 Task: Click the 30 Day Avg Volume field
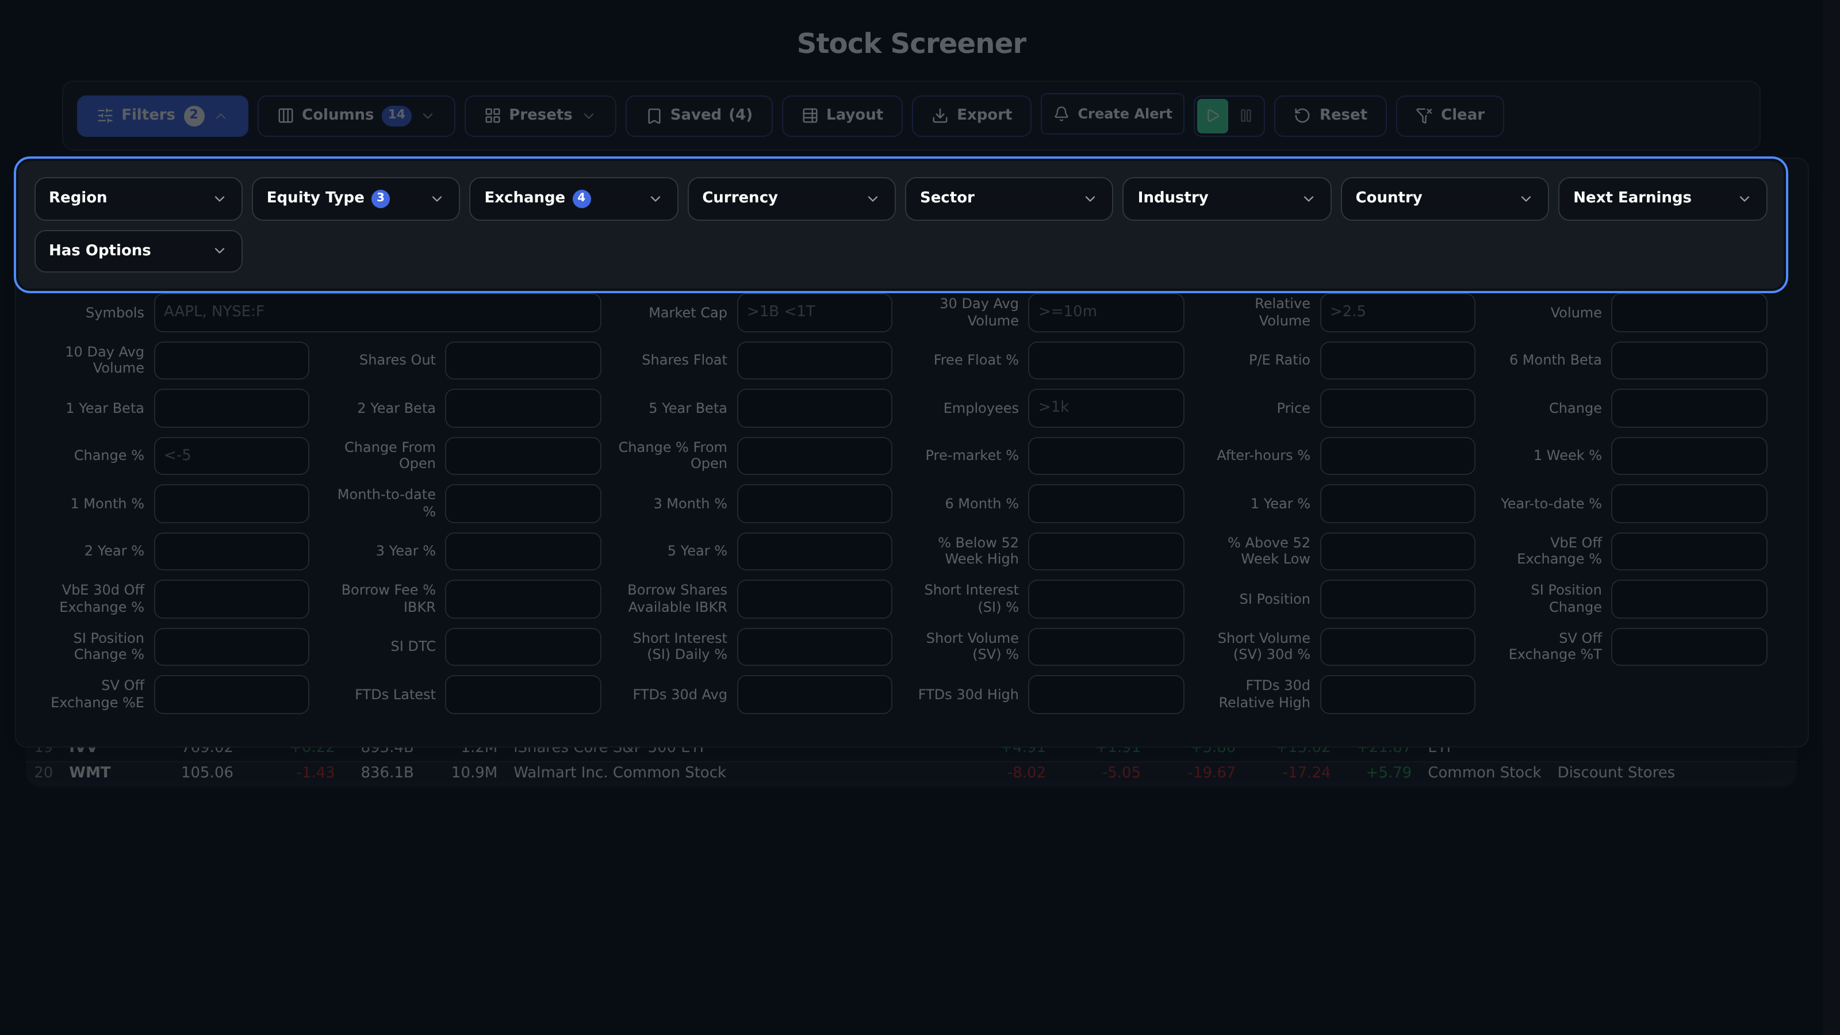point(1106,313)
